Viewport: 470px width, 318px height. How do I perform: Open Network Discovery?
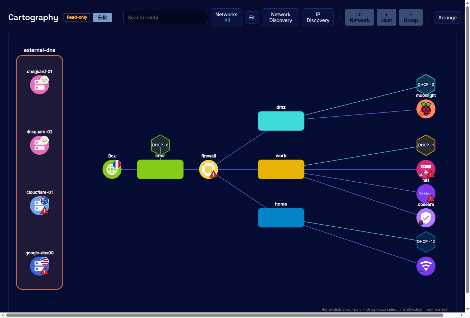pyautogui.click(x=281, y=17)
